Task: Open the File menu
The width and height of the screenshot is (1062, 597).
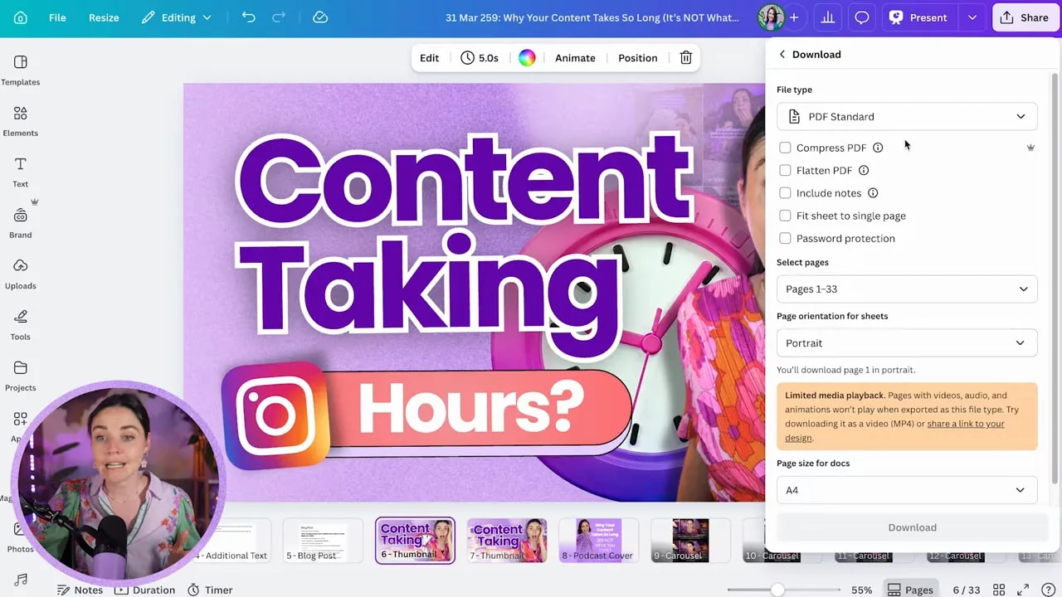Action: (x=57, y=17)
